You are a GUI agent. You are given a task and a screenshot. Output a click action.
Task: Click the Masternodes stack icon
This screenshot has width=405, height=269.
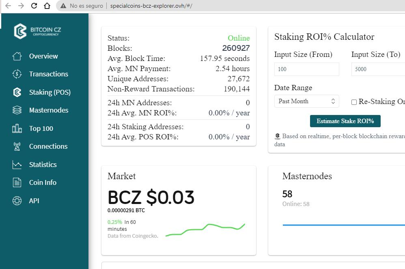pyautogui.click(x=17, y=110)
